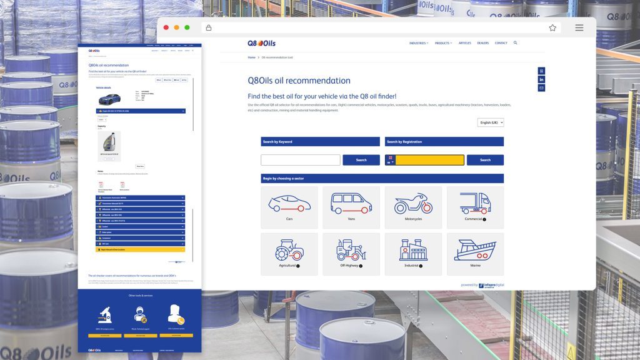Click the blue car image in the left page
640x360 pixels.
point(109,99)
